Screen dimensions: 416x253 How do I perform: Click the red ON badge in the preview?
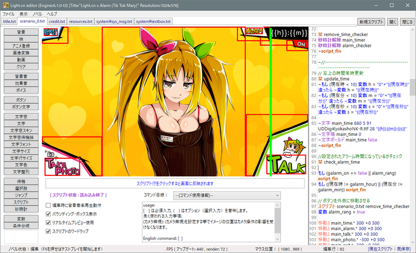pos(301,44)
